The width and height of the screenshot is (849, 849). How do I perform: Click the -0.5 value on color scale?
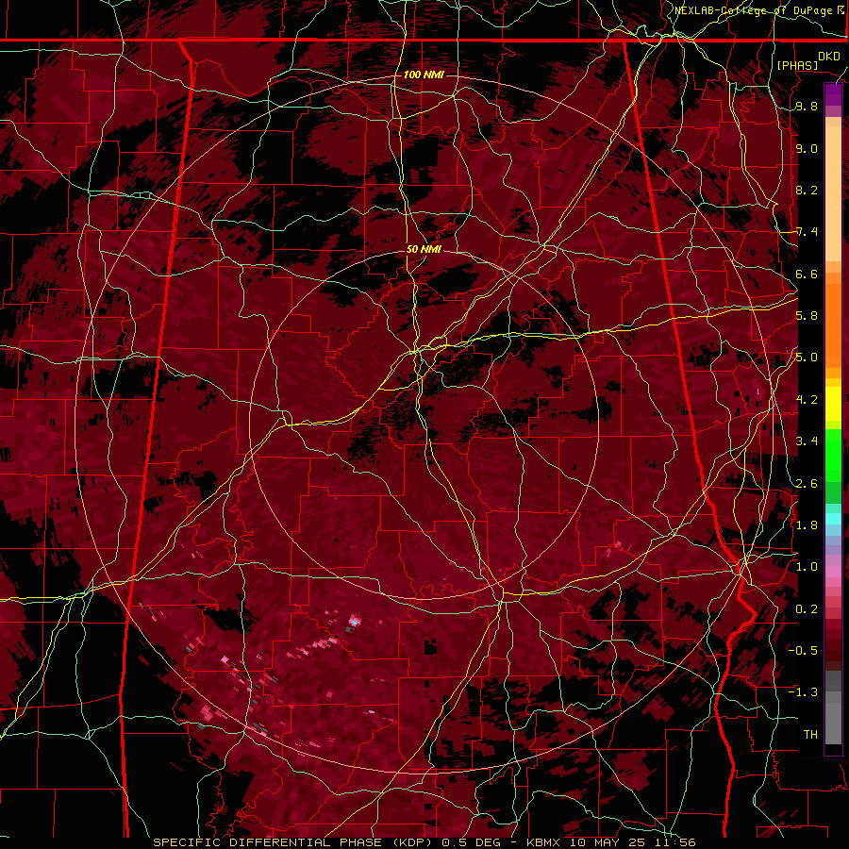803,650
